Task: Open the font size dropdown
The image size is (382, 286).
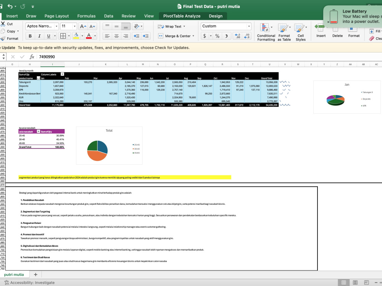Action: (x=74, y=26)
